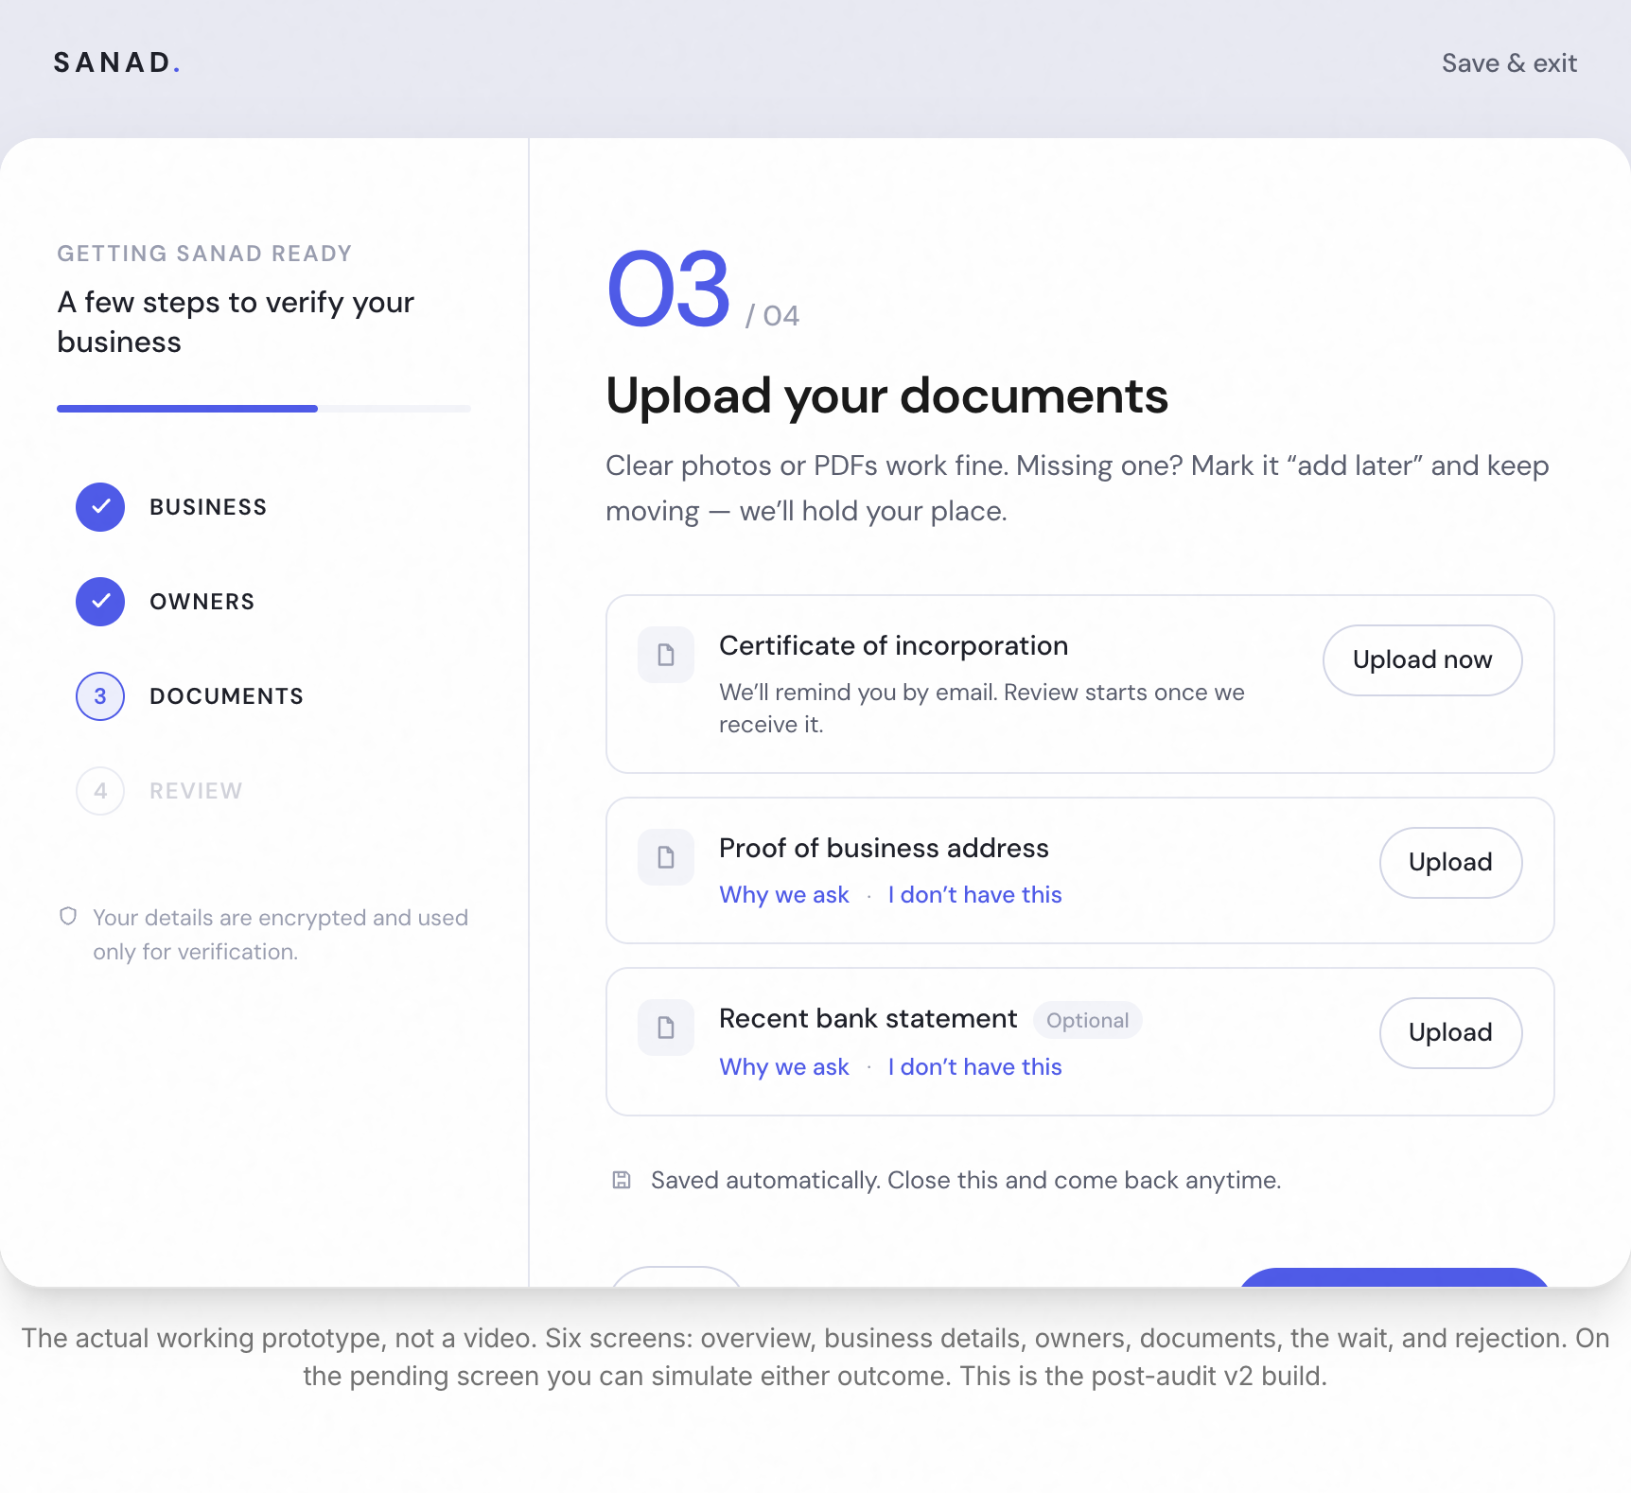Open Why we ask for bank statement
The image size is (1631, 1493).
pos(784,1067)
